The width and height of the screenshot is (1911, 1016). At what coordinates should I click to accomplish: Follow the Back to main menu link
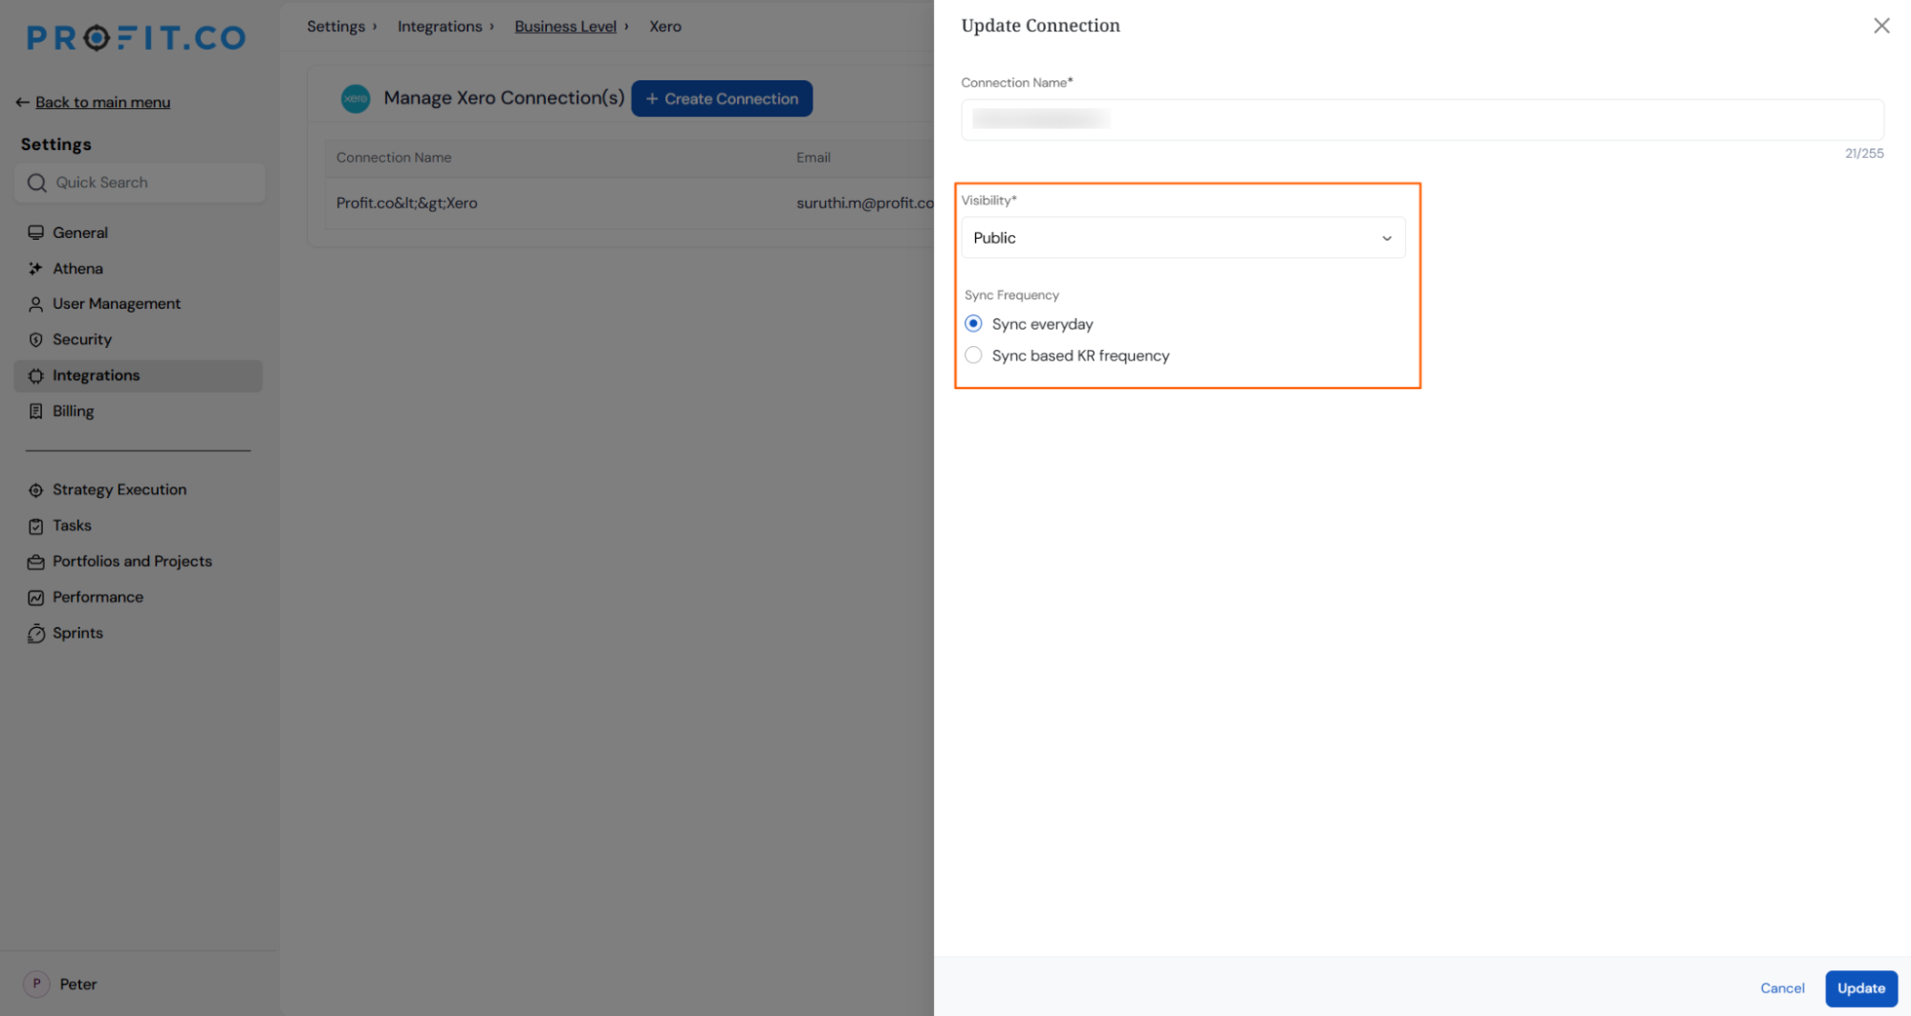pyautogui.click(x=102, y=102)
